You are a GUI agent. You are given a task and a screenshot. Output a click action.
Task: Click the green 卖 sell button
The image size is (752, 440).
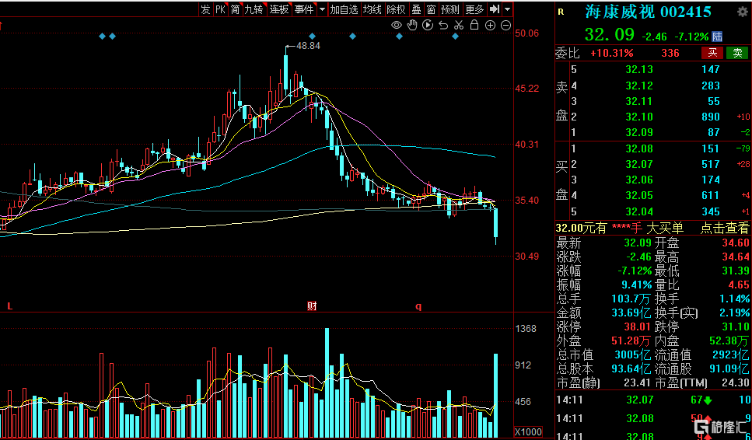coord(736,53)
